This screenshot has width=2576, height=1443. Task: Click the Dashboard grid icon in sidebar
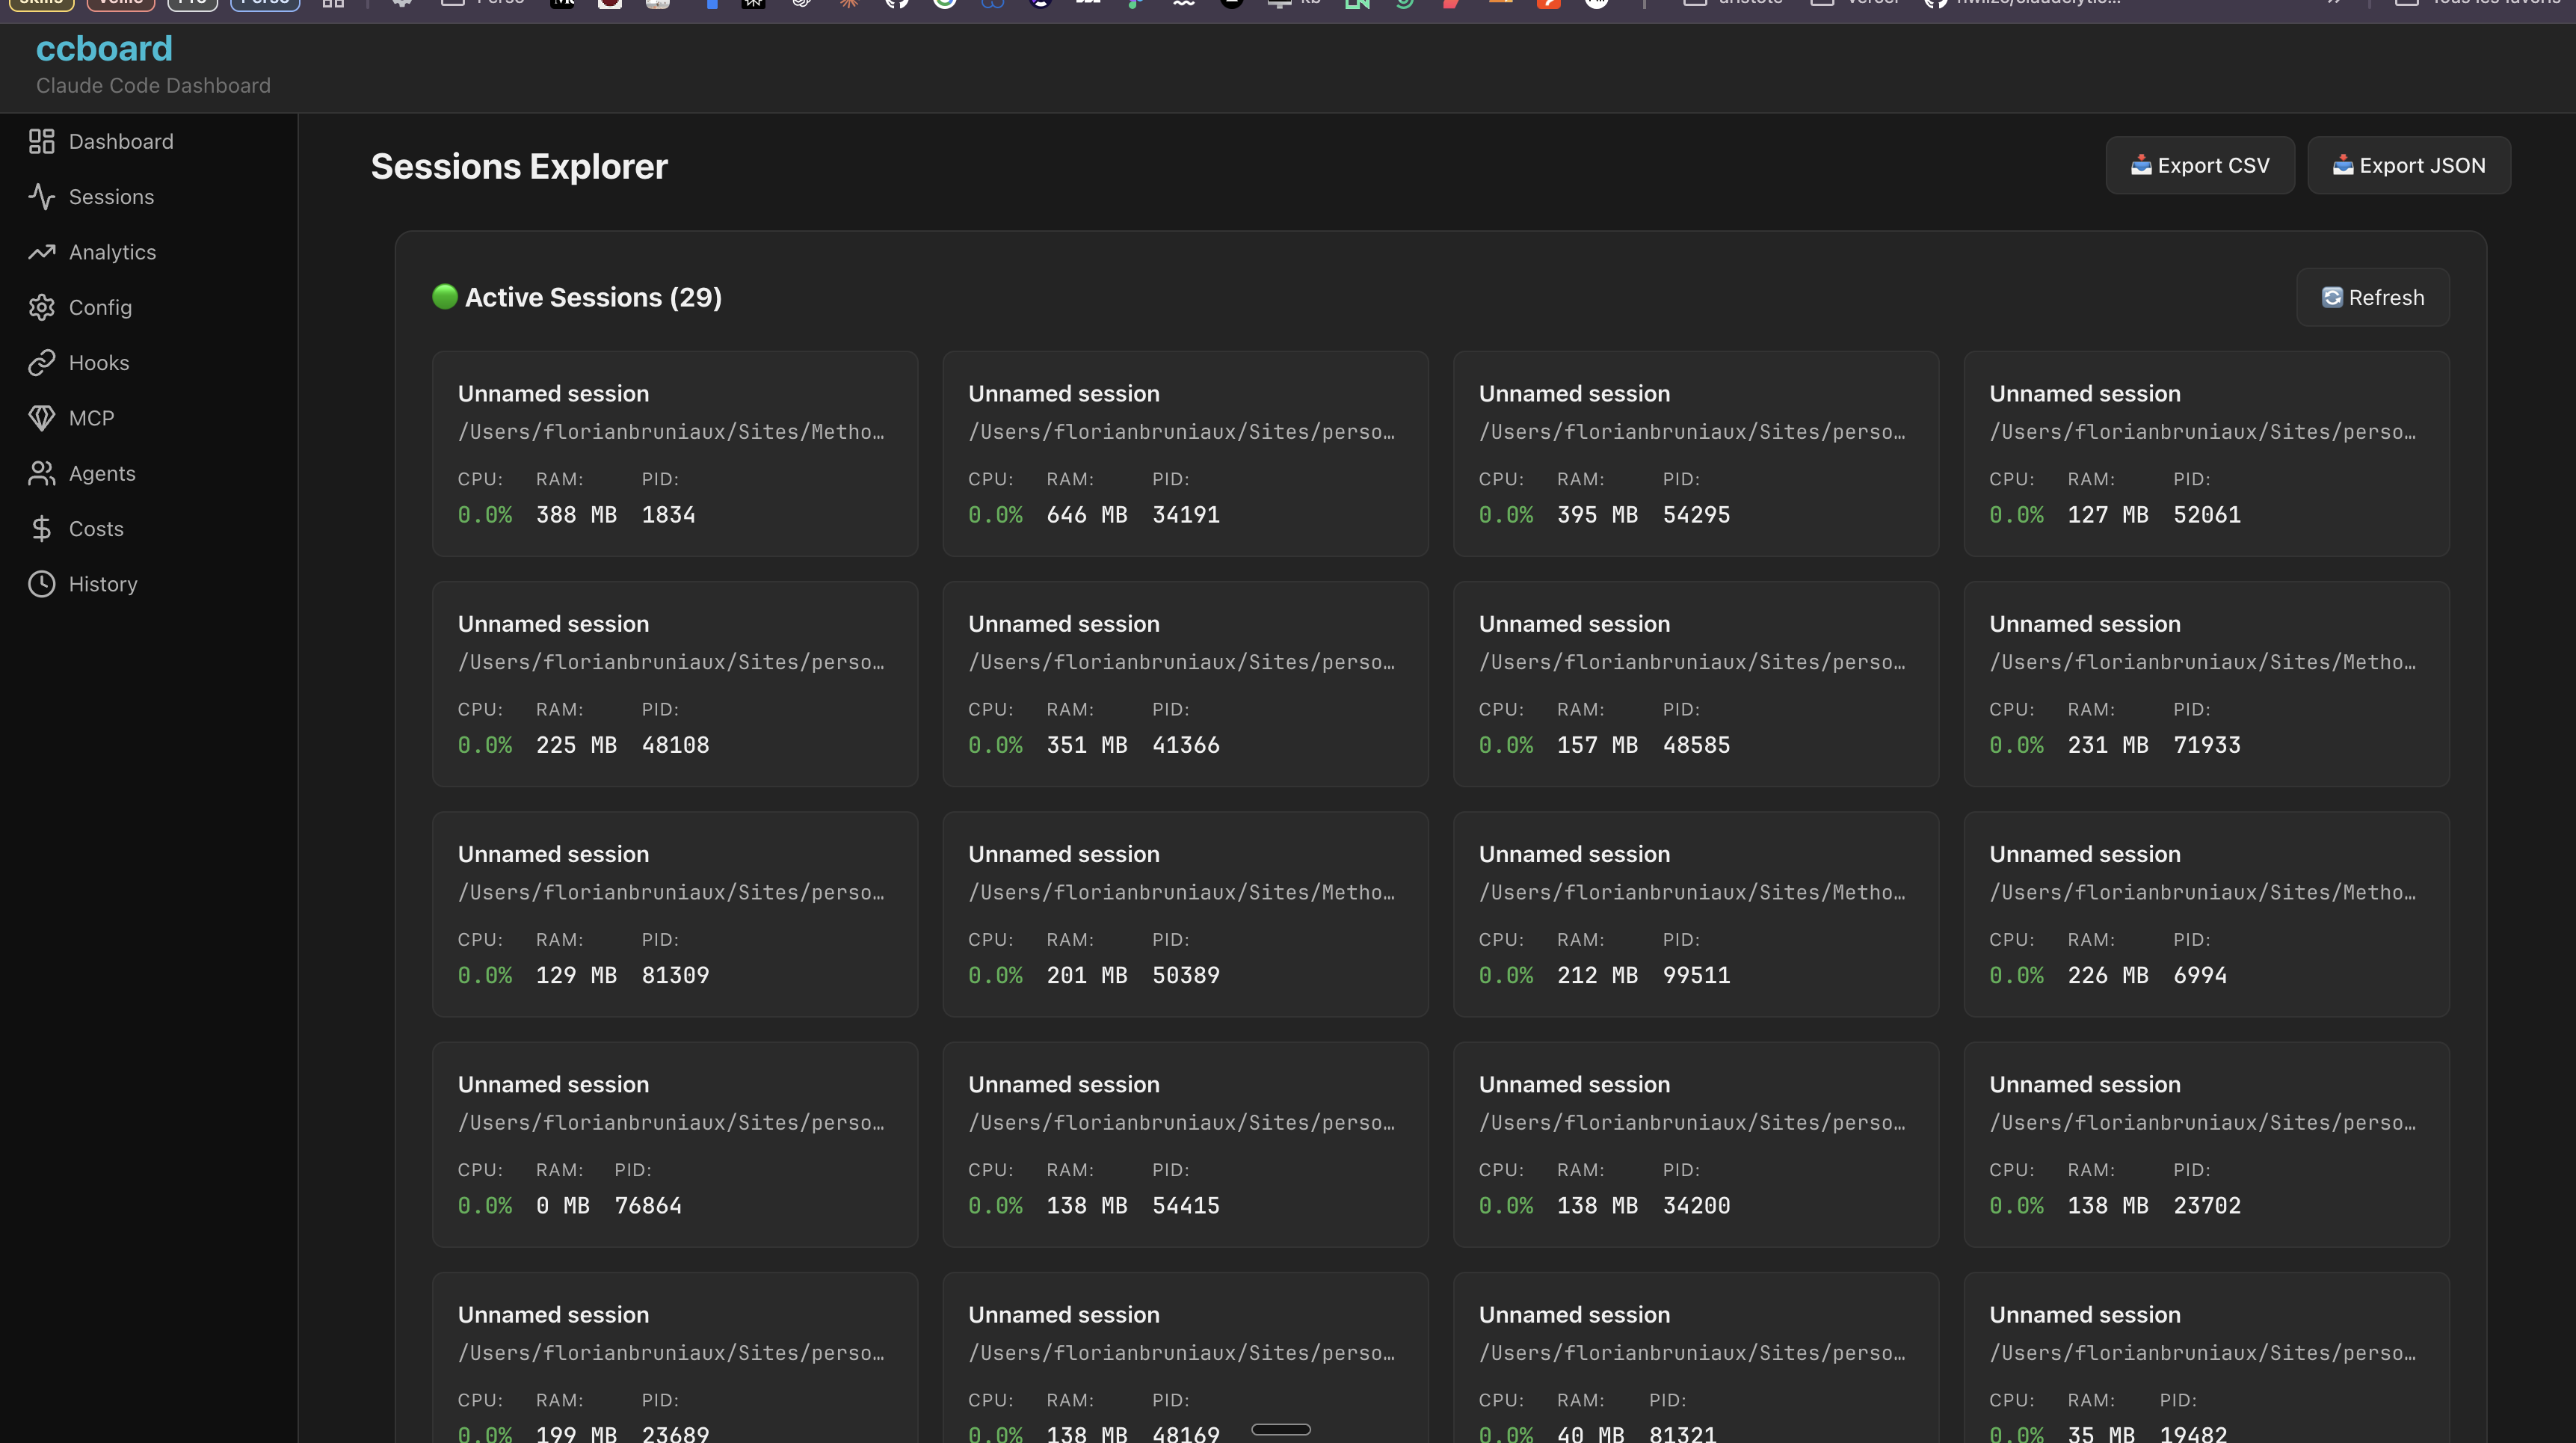point(41,141)
